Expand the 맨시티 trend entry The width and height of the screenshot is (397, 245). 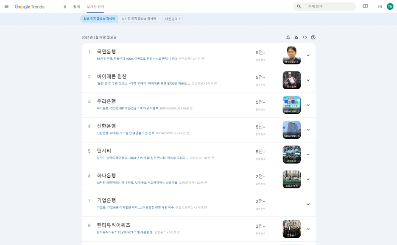tap(308, 154)
